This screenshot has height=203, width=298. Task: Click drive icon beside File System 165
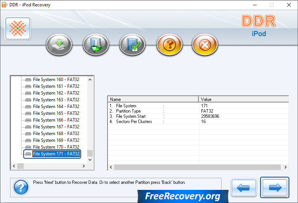pyautogui.click(x=28, y=113)
